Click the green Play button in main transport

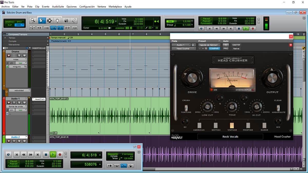(246, 29)
